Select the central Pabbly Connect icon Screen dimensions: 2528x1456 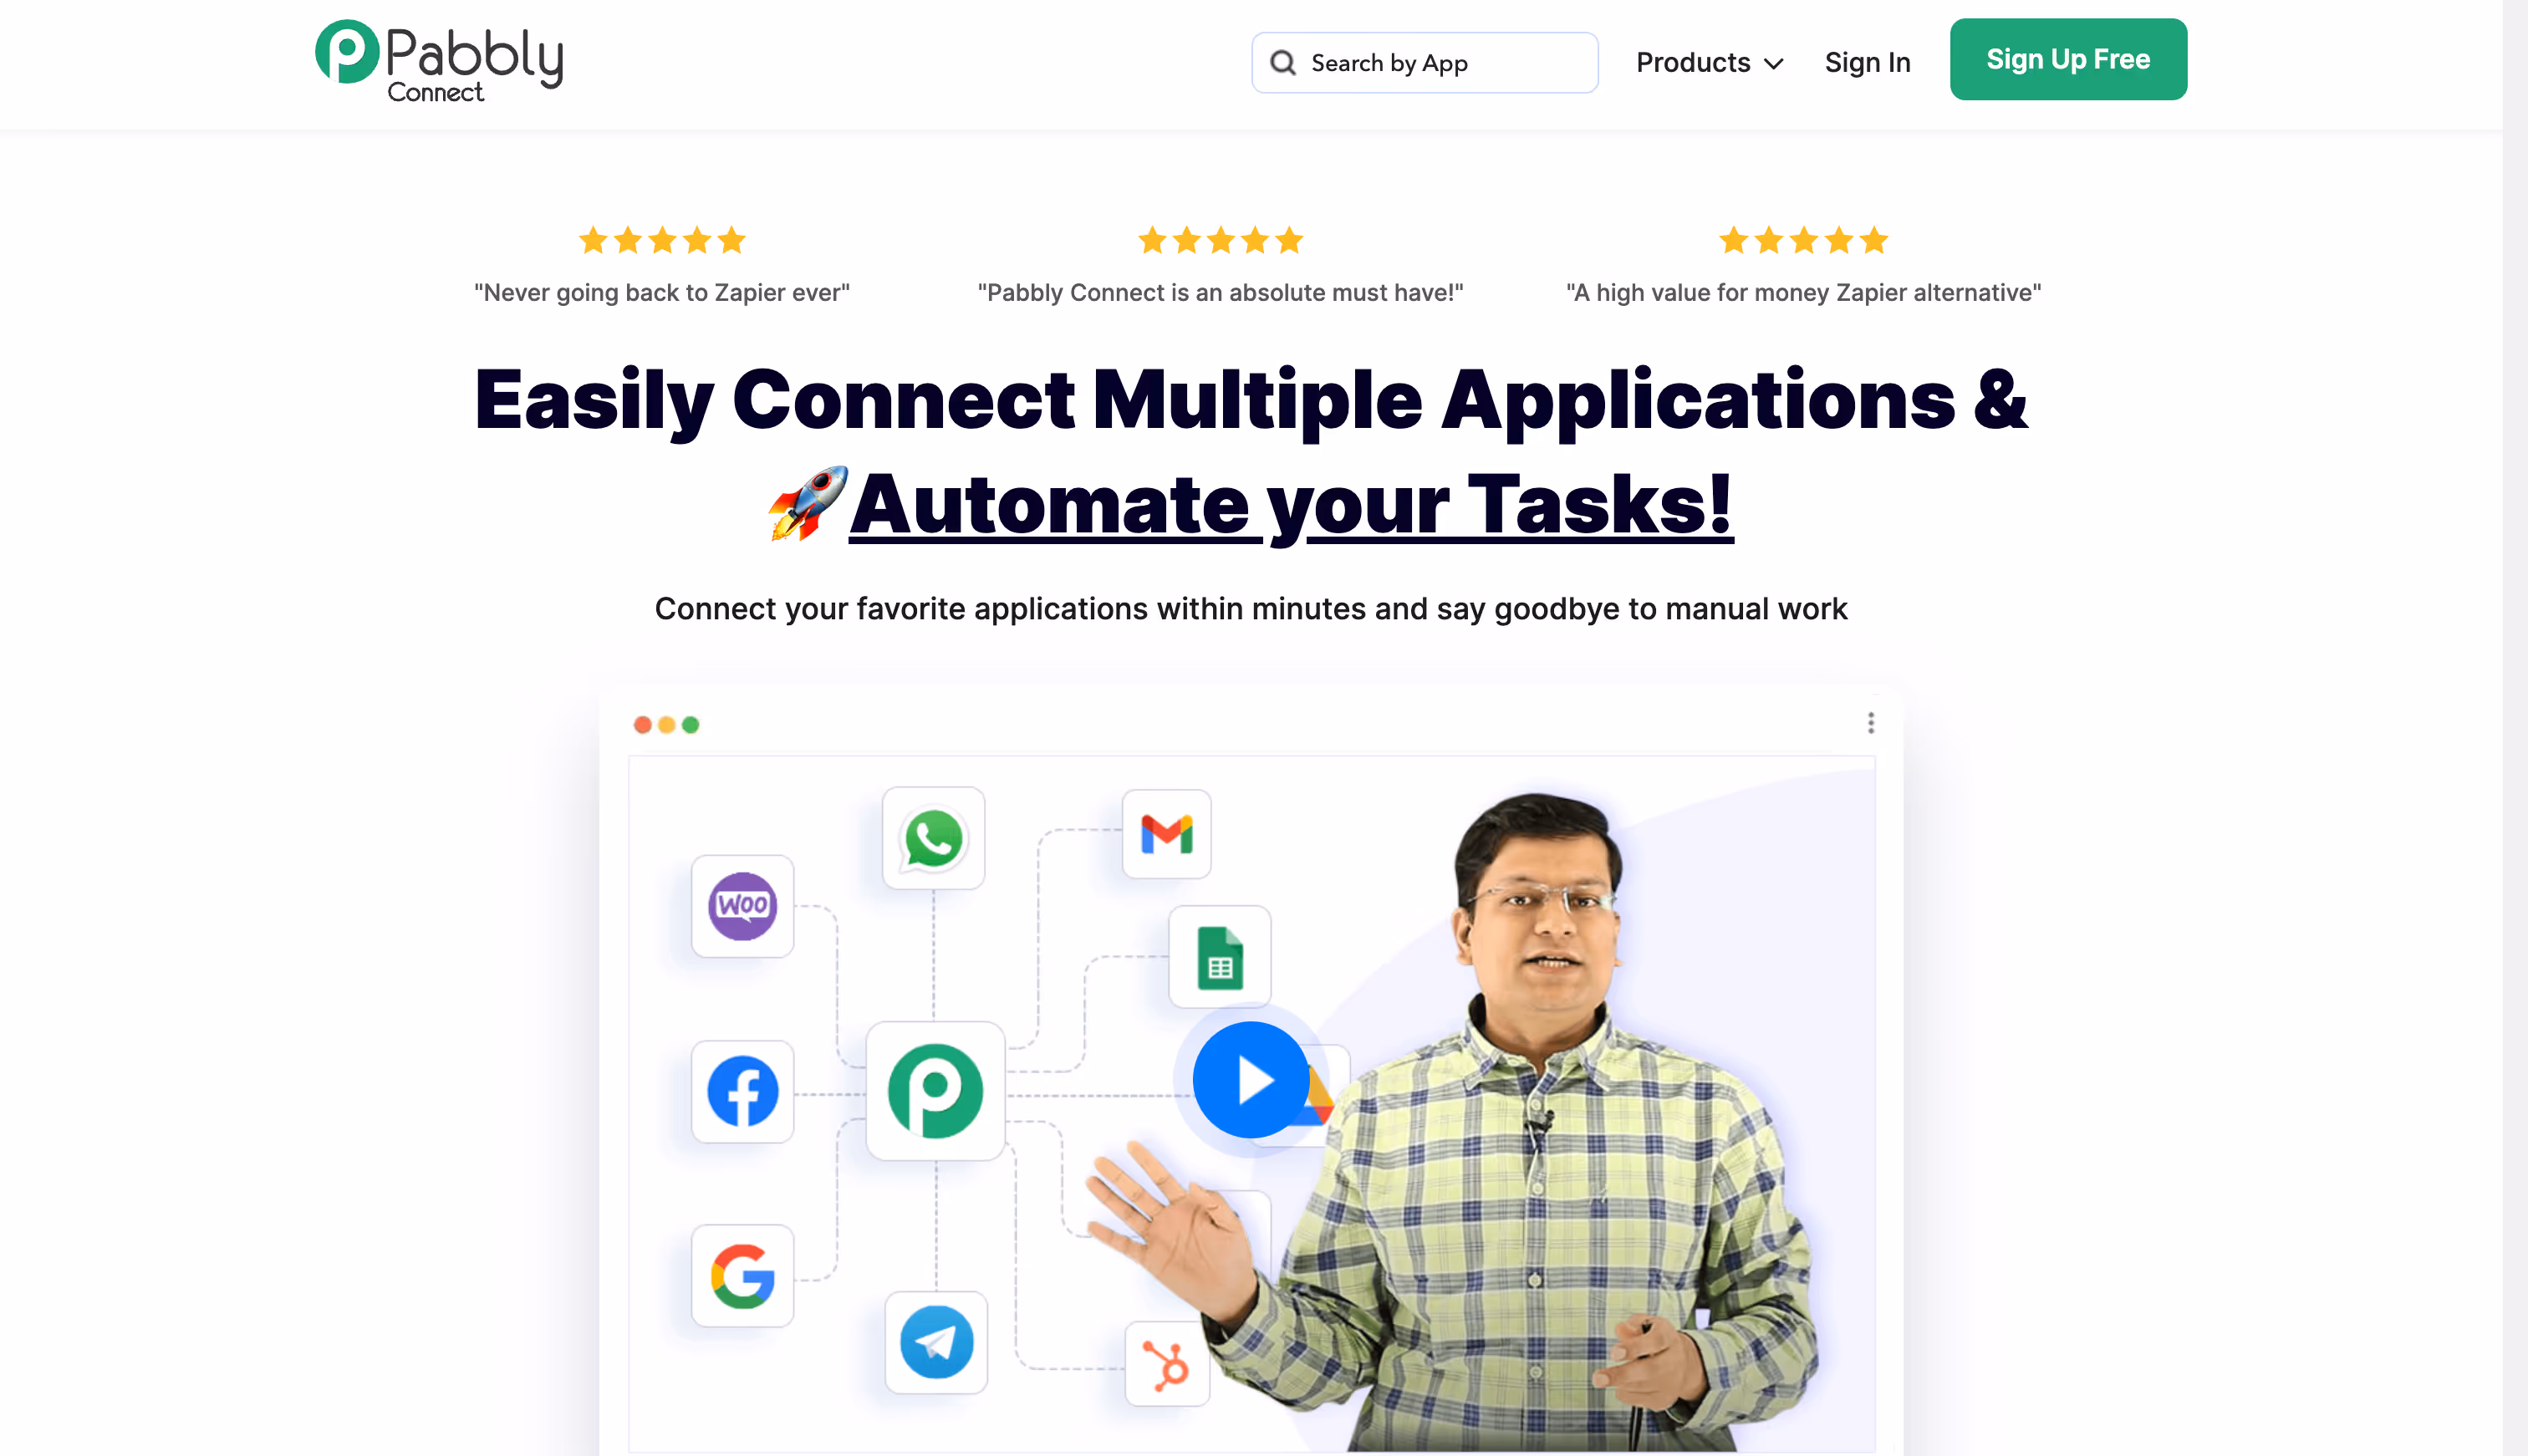[x=935, y=1091]
